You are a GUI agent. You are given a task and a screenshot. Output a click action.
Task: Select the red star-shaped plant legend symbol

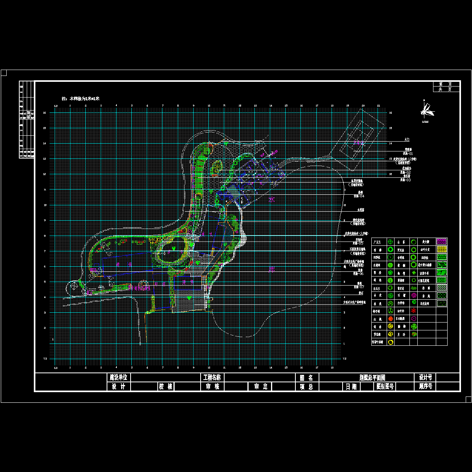pos(414,311)
